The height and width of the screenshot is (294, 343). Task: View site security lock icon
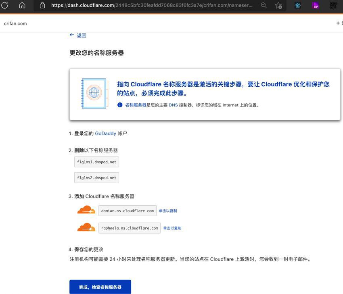click(42, 5)
